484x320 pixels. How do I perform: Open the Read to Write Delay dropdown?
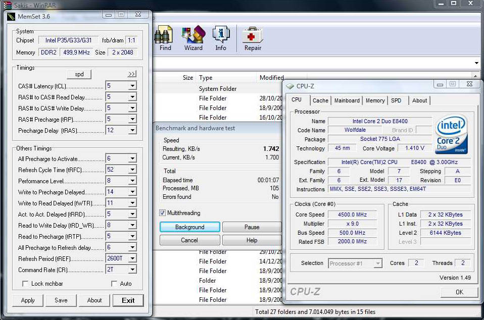click(x=132, y=225)
